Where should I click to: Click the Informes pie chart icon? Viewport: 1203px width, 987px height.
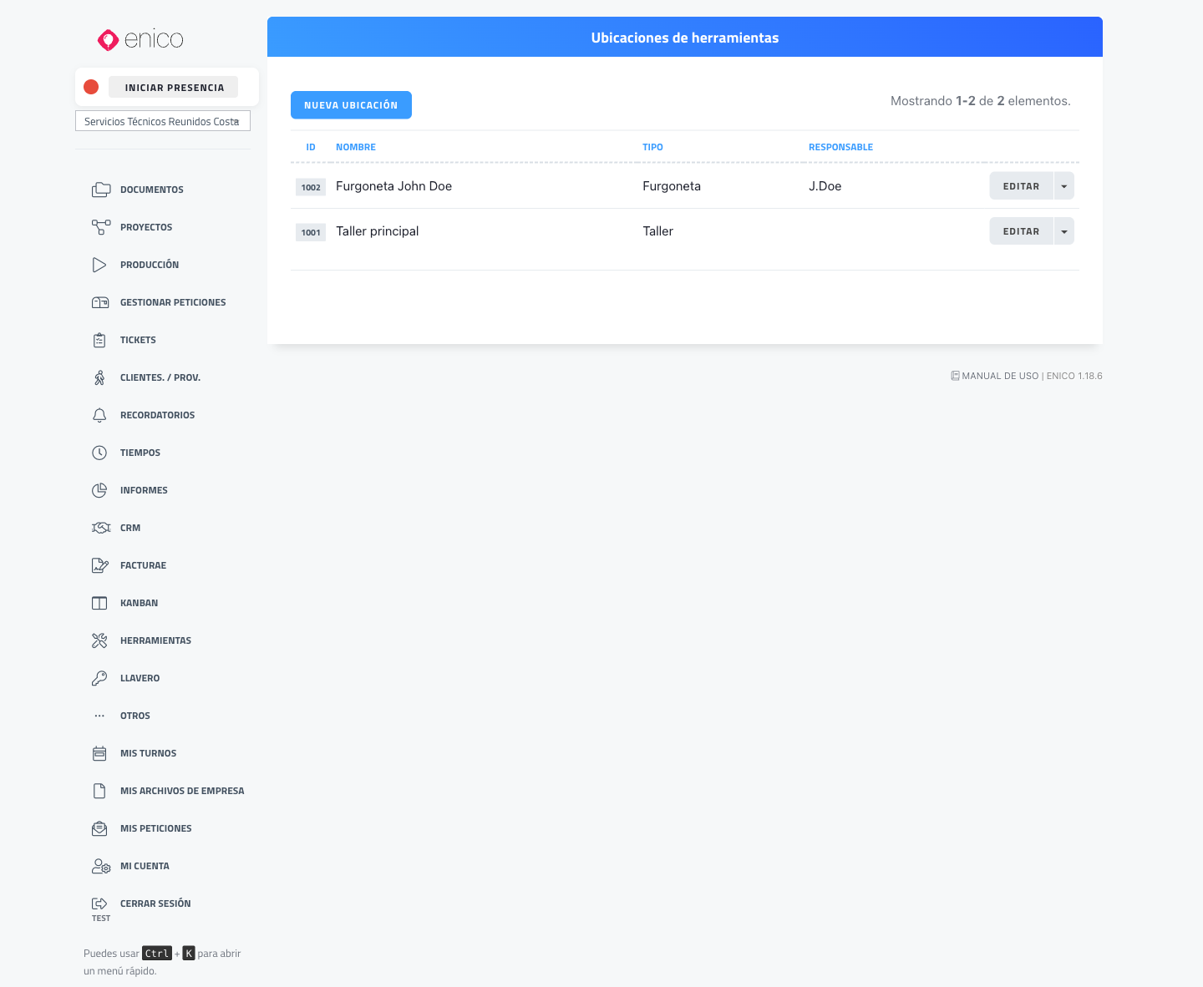pos(99,490)
